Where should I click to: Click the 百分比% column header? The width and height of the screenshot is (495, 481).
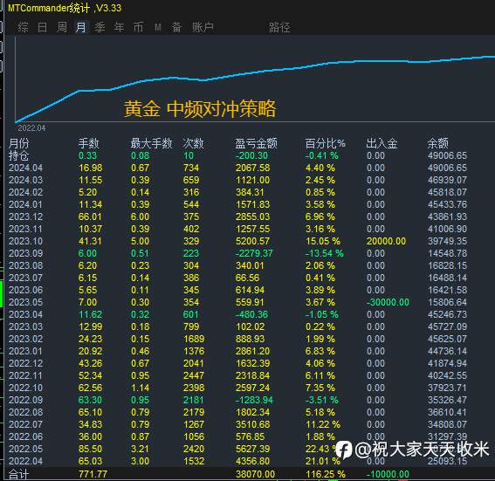pyautogui.click(x=325, y=143)
